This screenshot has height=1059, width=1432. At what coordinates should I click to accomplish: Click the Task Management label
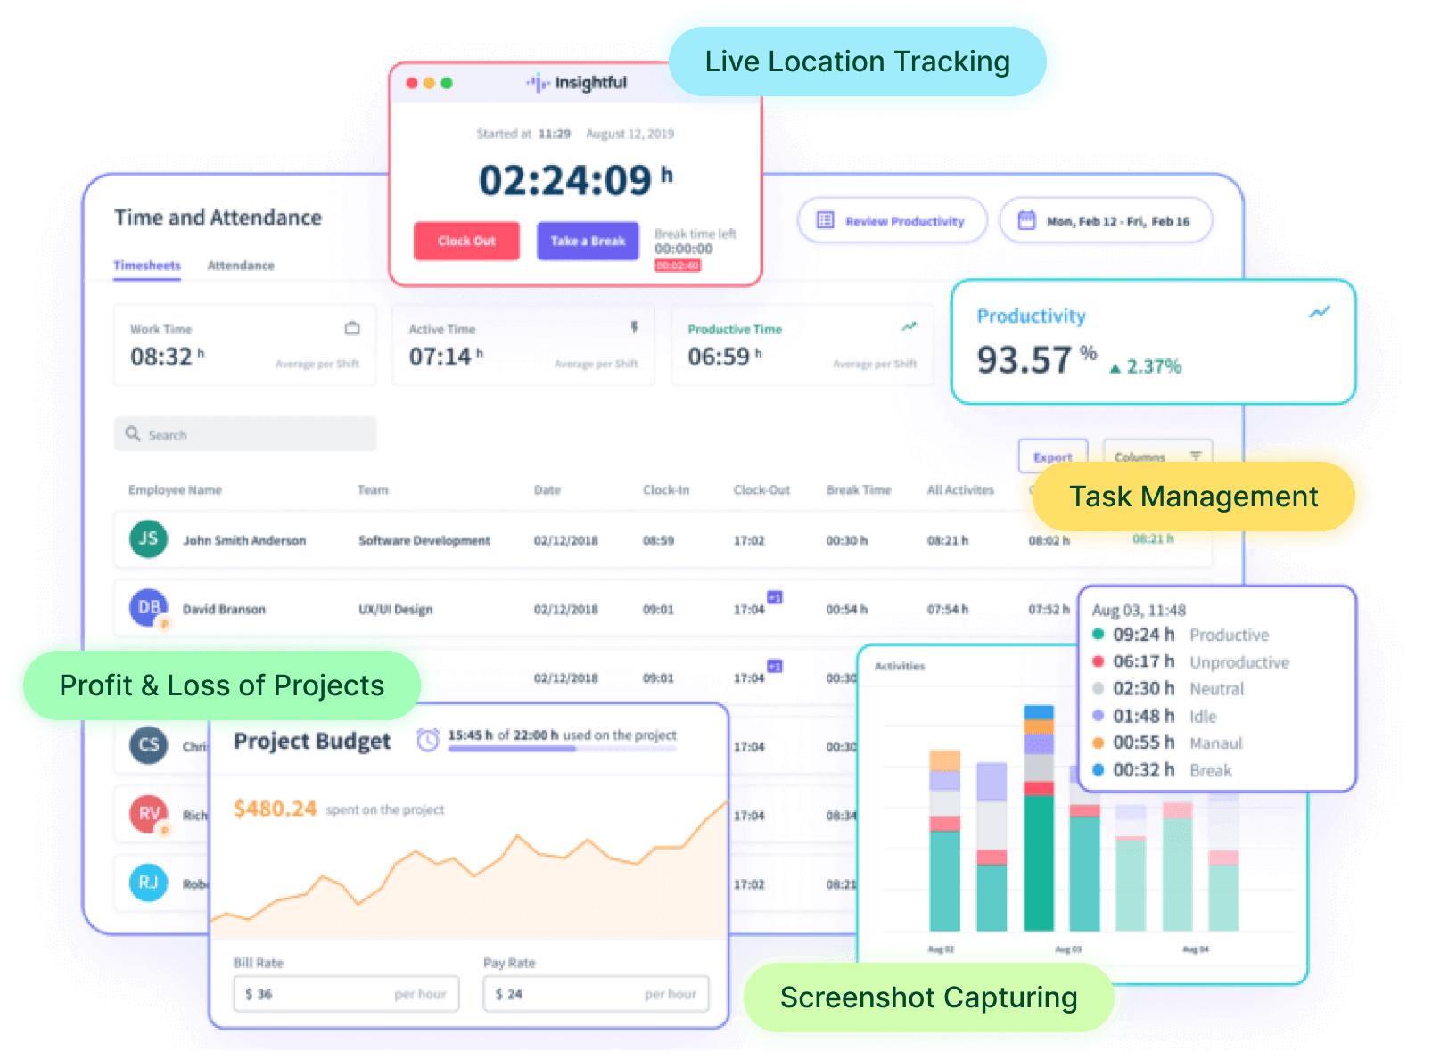tap(1193, 497)
